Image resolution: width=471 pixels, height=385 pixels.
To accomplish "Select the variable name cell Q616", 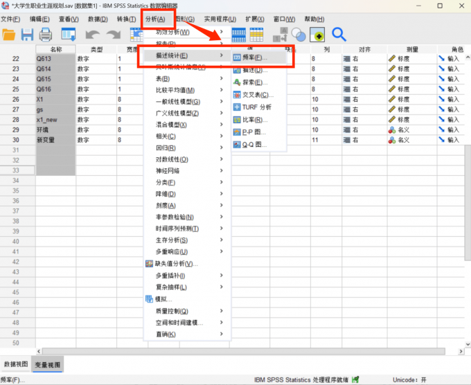I will pos(55,89).
